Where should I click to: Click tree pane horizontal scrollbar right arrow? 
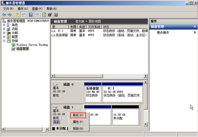(47, 129)
